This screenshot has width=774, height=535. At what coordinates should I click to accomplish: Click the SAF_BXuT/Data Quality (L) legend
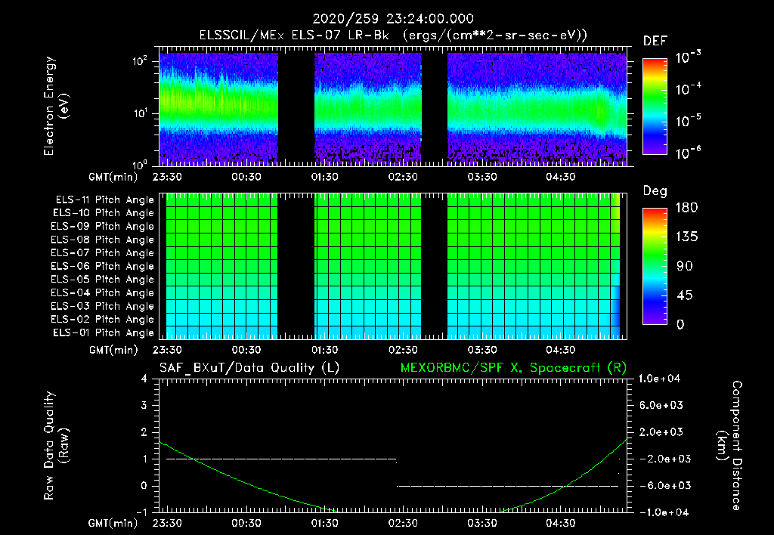point(249,368)
